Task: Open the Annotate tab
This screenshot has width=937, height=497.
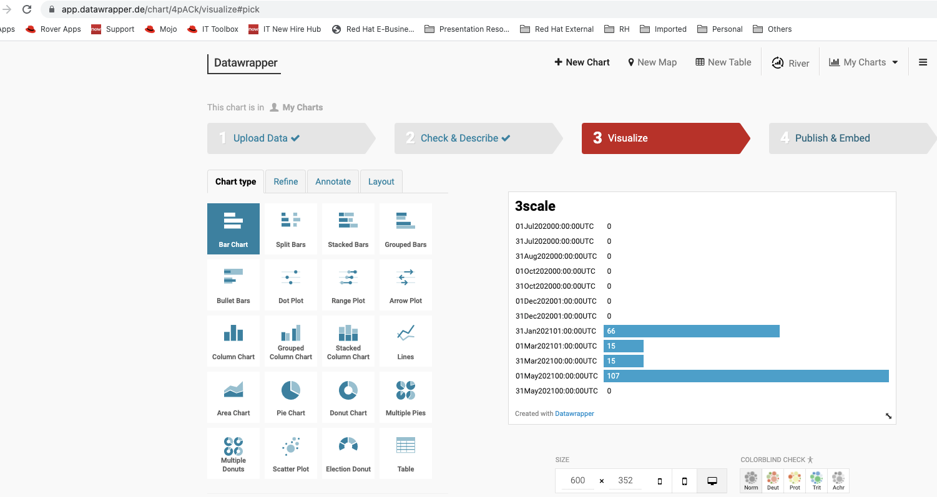Action: 333,181
